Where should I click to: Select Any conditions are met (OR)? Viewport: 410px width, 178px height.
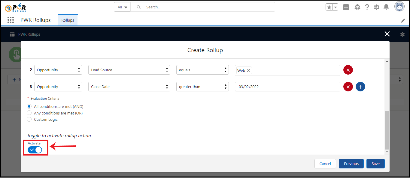29,113
